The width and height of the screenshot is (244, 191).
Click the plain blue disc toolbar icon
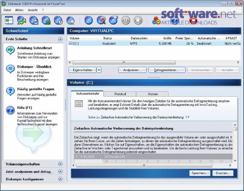[89, 20]
